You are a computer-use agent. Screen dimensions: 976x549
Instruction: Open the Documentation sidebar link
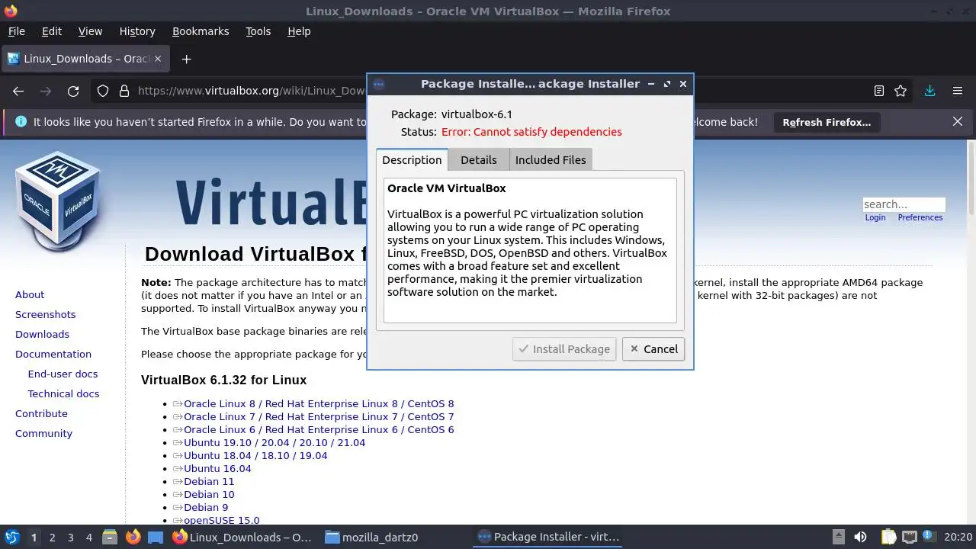tap(53, 354)
